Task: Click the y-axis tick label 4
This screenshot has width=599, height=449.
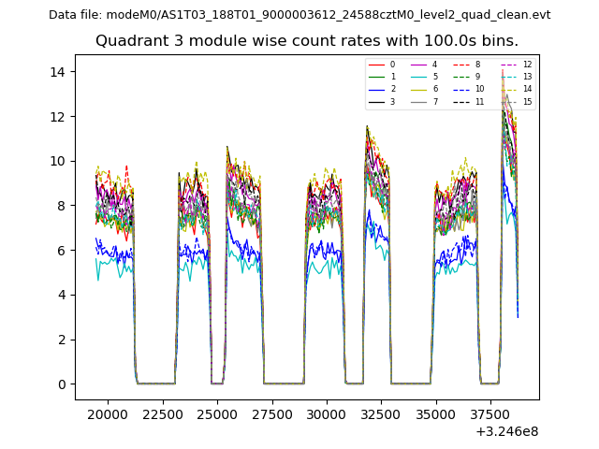Action: 61,296
